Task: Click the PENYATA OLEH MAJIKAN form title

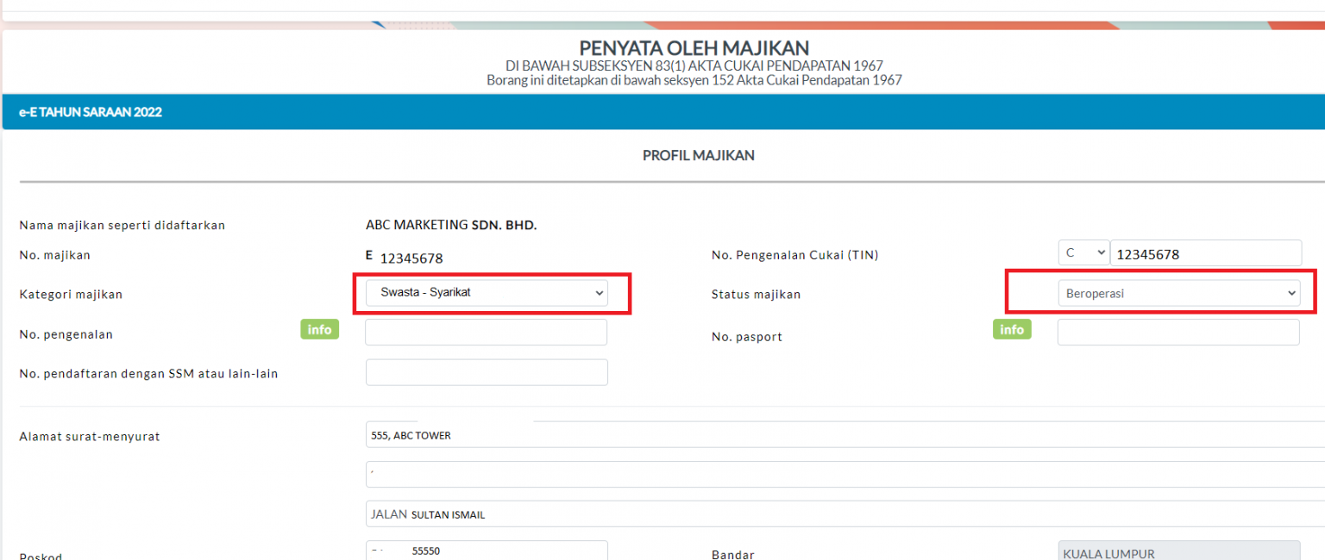Action: [x=698, y=48]
